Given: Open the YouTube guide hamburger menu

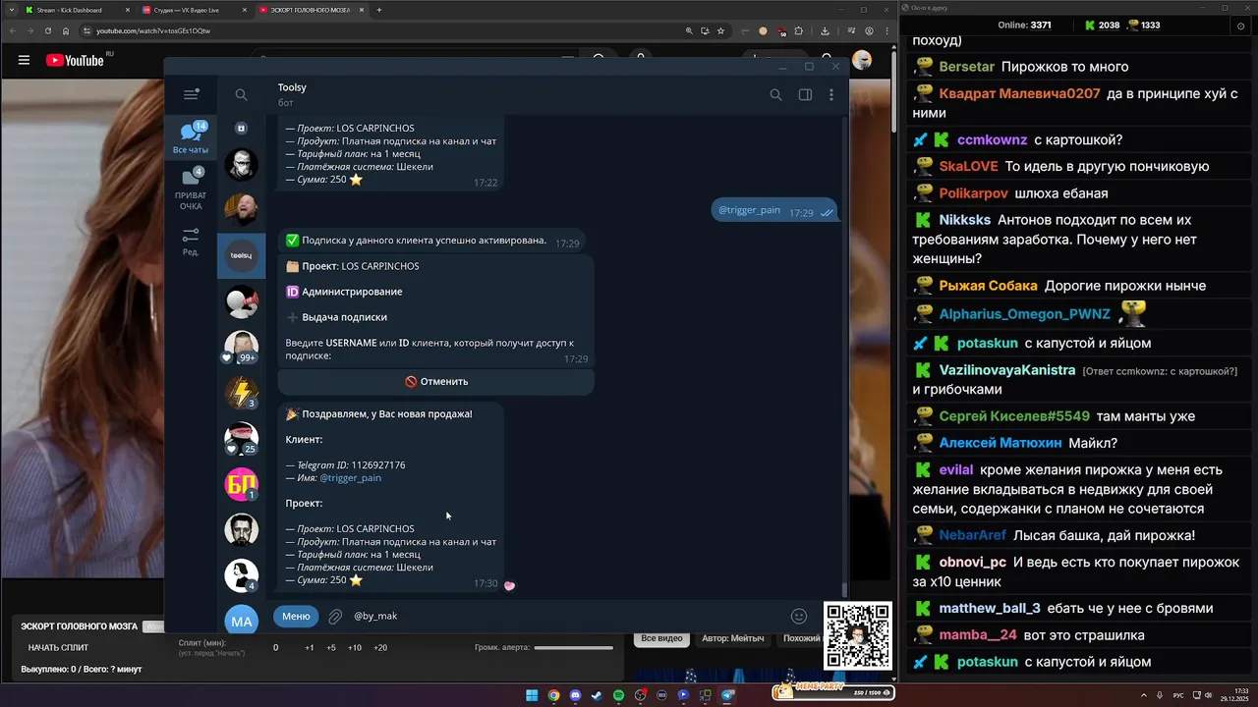Looking at the screenshot, I should (x=24, y=60).
